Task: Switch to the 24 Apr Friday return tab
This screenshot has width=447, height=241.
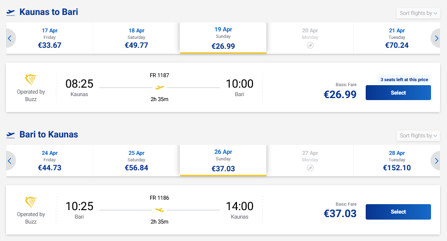Action: 49,160
